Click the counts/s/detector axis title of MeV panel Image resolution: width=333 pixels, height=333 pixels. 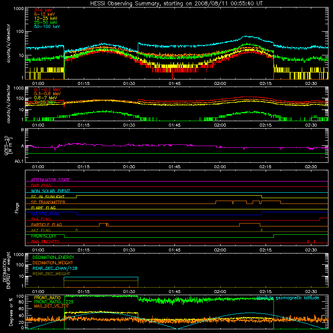(8, 104)
